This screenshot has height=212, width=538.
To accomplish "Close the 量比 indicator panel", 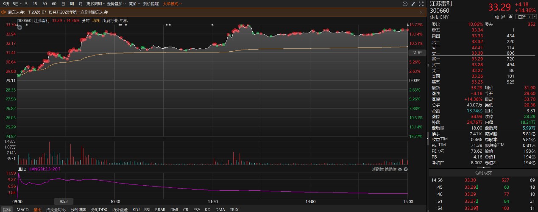I will tap(406, 169).
